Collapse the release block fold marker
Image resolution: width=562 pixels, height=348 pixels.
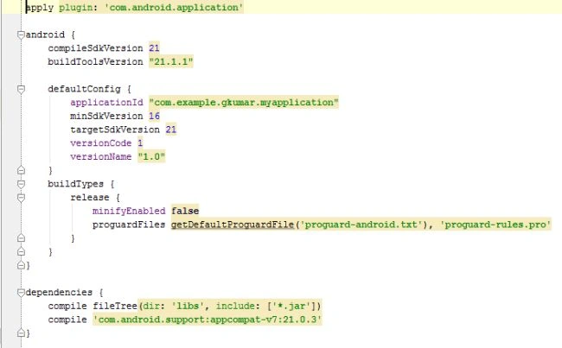click(21, 198)
